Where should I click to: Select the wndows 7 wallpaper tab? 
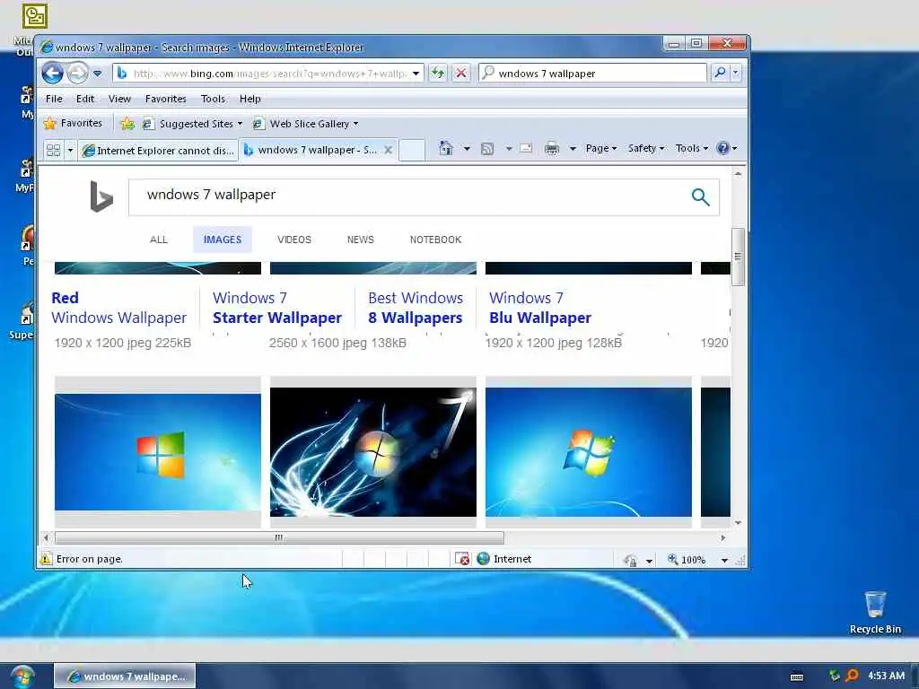tap(311, 150)
